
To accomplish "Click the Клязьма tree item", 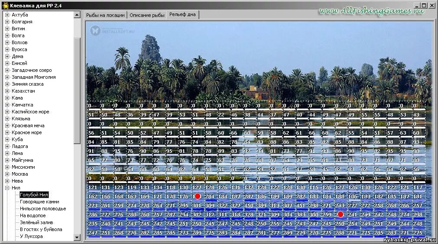I will pos(21,119).
